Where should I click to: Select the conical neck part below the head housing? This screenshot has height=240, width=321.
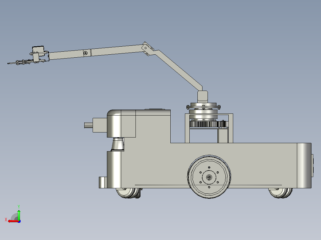pyautogui.click(x=118, y=144)
